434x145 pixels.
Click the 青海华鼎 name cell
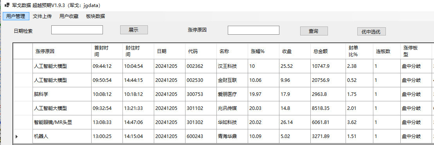click(x=232, y=136)
